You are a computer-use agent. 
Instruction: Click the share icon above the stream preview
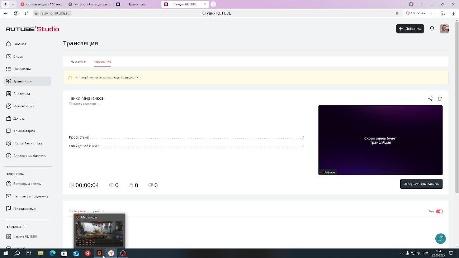(430, 99)
